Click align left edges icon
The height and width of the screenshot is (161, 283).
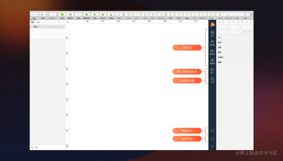tap(229, 22)
